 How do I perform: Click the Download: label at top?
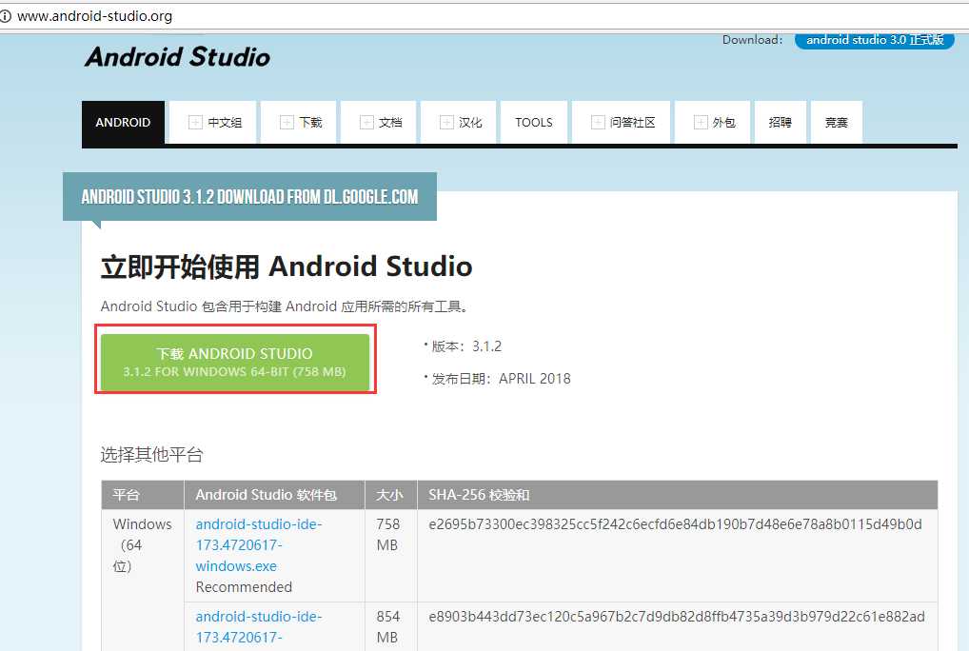pyautogui.click(x=752, y=40)
